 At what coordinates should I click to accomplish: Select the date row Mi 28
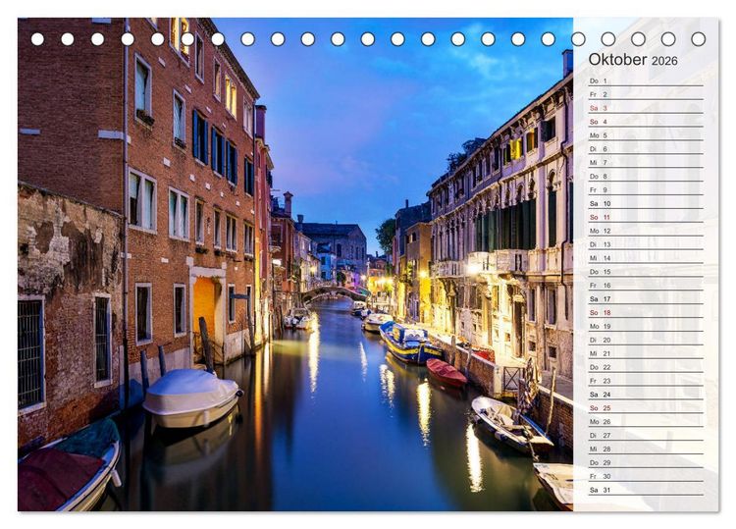(646, 449)
